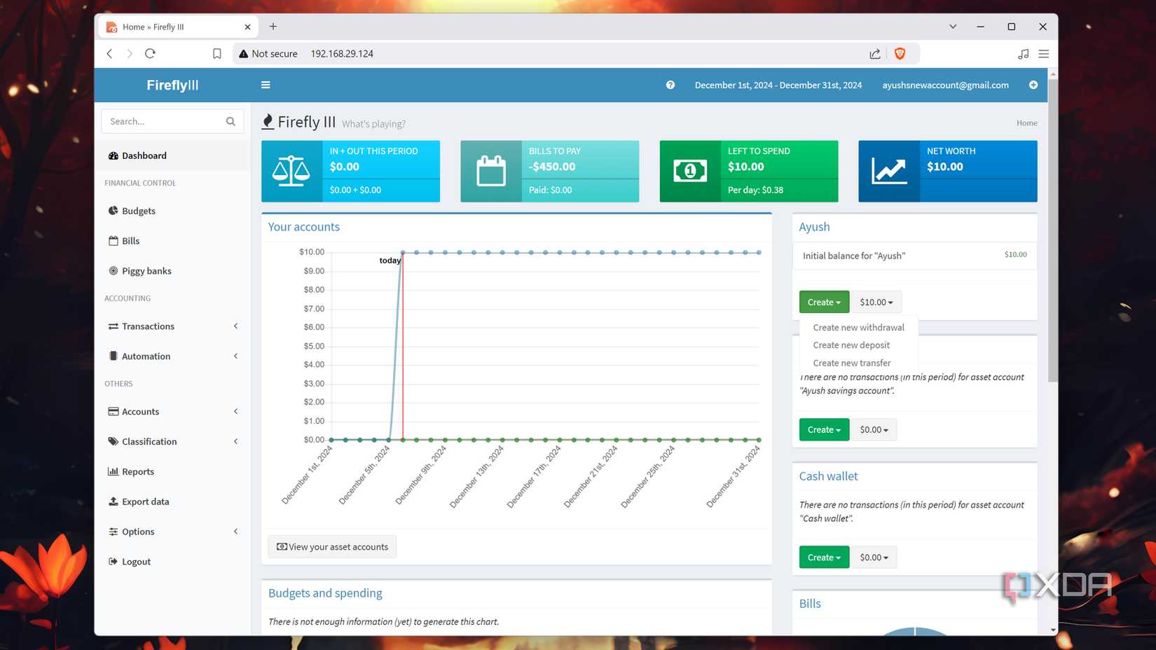Screen dimensions: 1156x650
Task: Click the Brave shield icon in the address bar
Action: pos(900,53)
